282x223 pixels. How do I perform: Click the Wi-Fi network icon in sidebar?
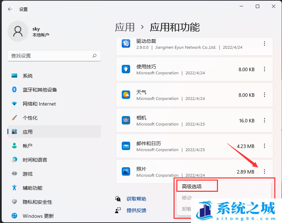pyautogui.click(x=14, y=103)
